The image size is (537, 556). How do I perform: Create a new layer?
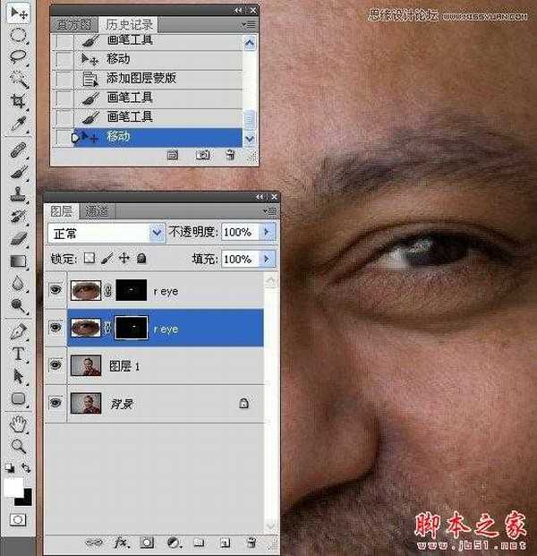(x=225, y=543)
